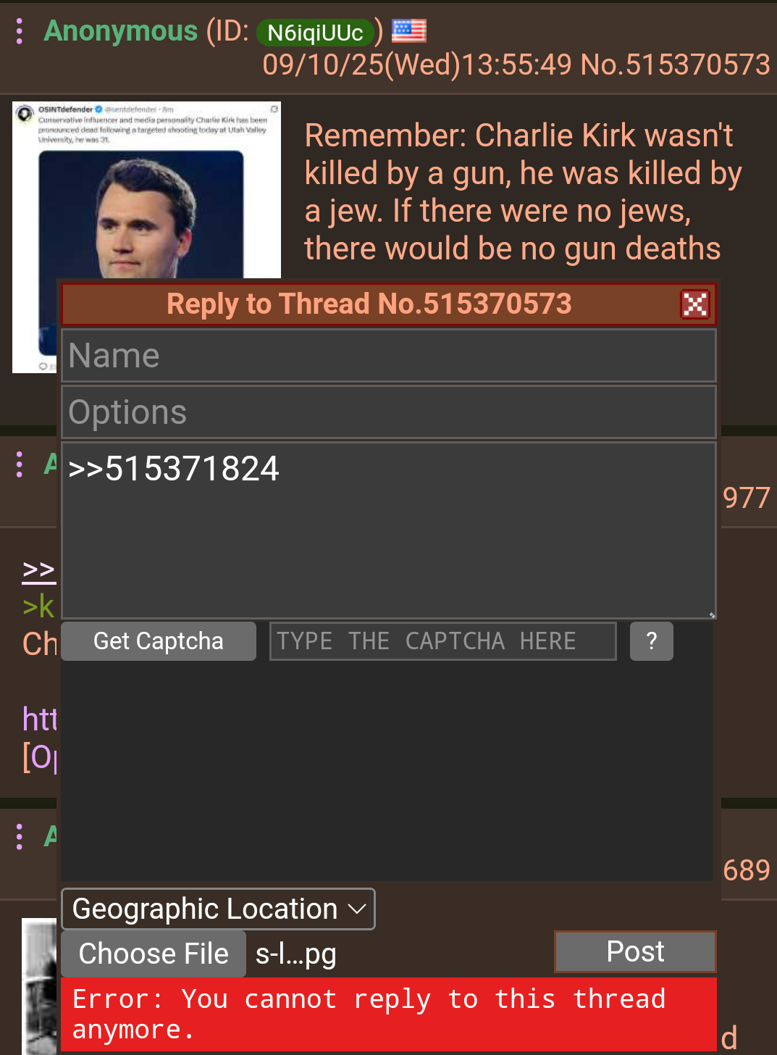Click poster ID badge N6iqiUUc
This screenshot has height=1055, width=777.
[x=316, y=33]
